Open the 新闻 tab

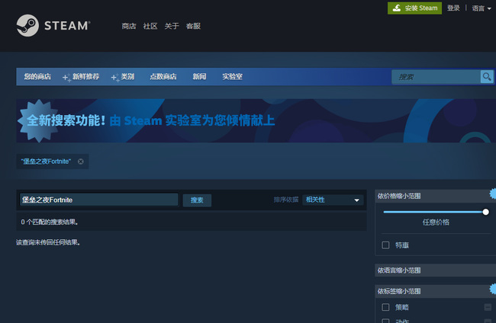click(x=200, y=77)
